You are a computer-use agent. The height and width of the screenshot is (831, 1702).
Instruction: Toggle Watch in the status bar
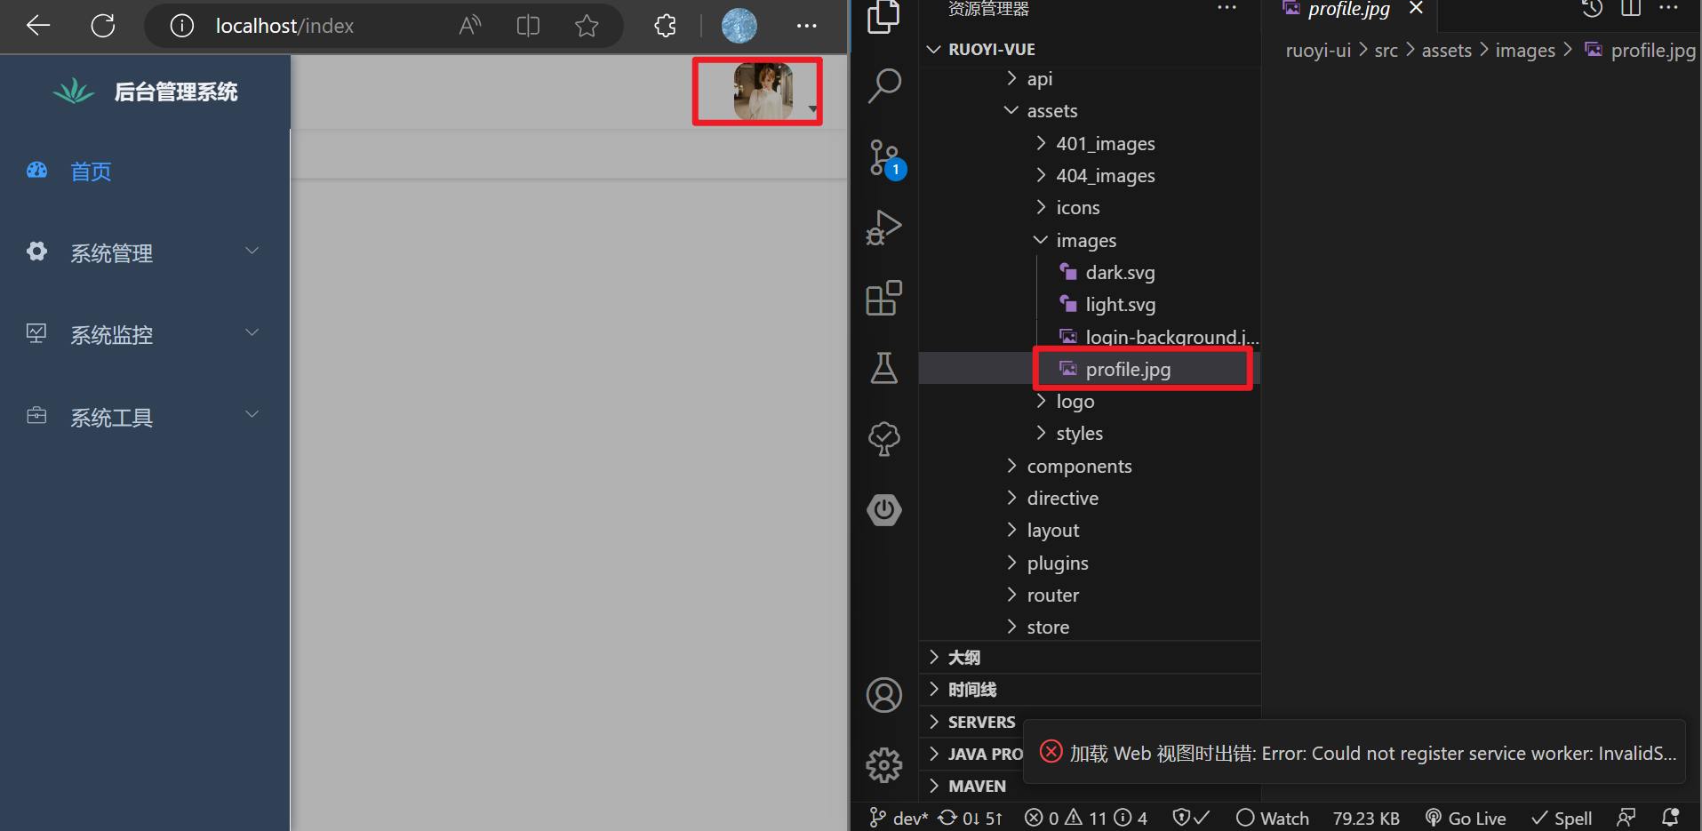pyautogui.click(x=1273, y=818)
